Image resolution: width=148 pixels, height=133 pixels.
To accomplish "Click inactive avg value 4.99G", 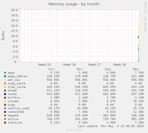I will [111, 123].
